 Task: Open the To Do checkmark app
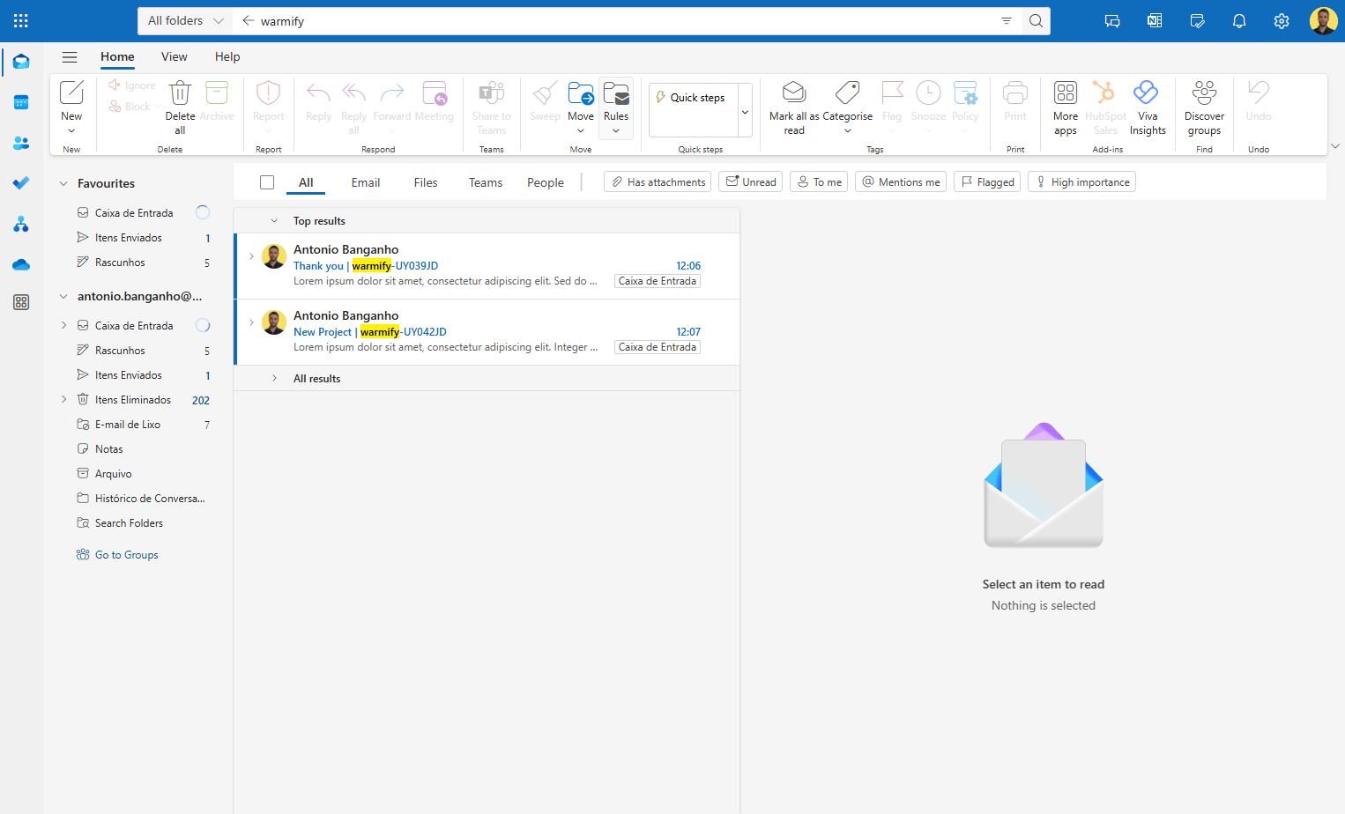pos(21,183)
